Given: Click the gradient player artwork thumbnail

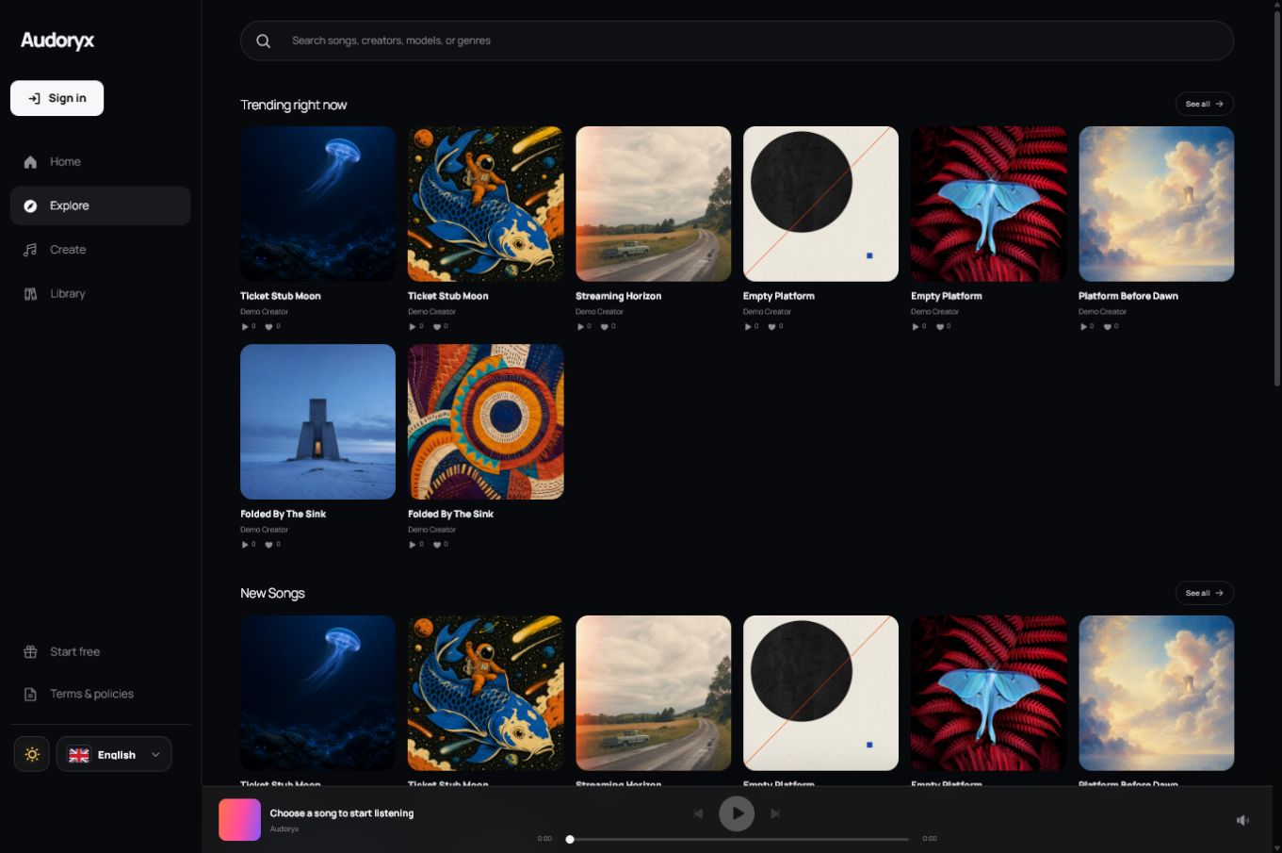Looking at the screenshot, I should click(x=239, y=820).
